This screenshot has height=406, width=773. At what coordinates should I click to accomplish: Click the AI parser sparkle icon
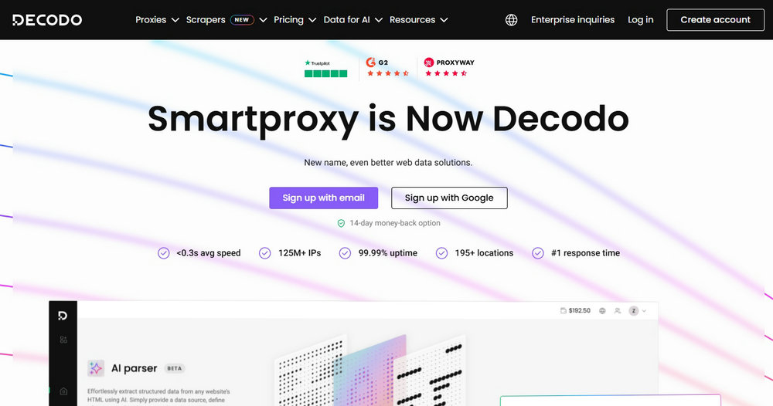[x=96, y=368]
